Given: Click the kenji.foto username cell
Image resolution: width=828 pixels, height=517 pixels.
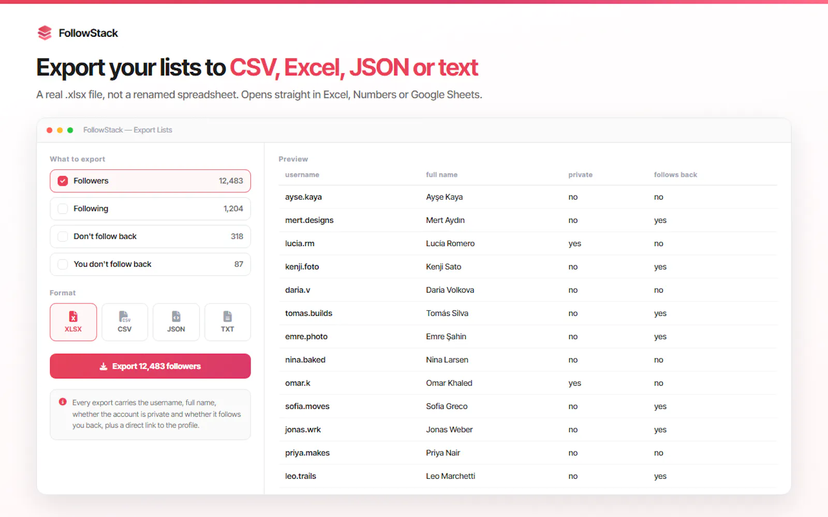Looking at the screenshot, I should pos(302,267).
